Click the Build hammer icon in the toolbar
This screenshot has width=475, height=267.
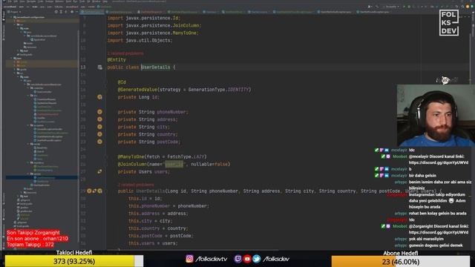377,7
